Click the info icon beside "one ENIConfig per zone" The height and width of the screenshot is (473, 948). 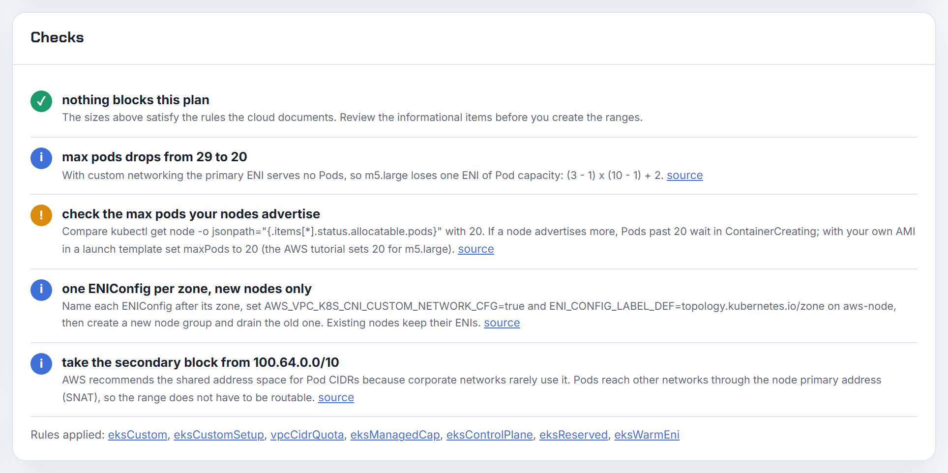click(x=41, y=290)
